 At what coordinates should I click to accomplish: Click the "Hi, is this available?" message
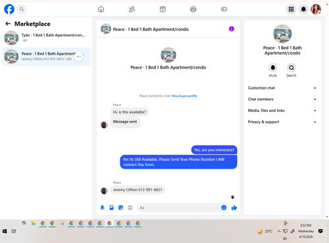click(130, 112)
